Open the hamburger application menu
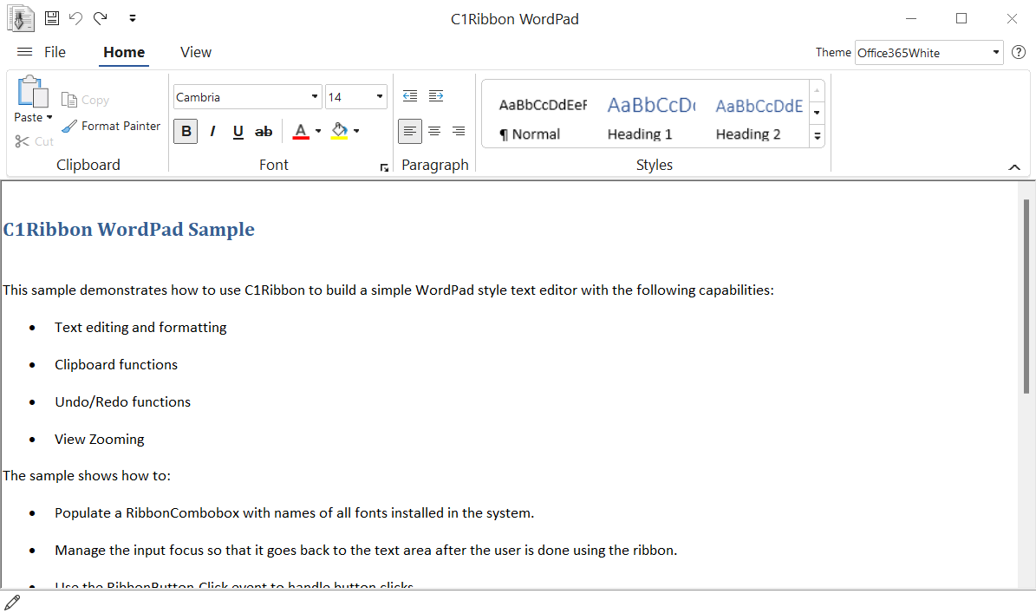The image size is (1036, 613). 24,52
